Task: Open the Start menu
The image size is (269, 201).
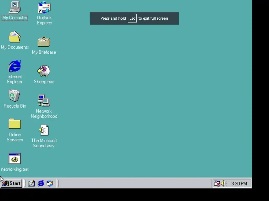Action: [x=12, y=183]
